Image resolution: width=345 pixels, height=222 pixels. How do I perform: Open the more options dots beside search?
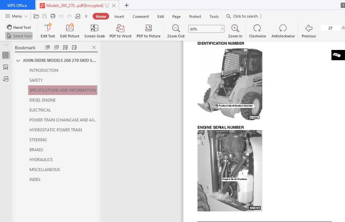click(261, 16)
